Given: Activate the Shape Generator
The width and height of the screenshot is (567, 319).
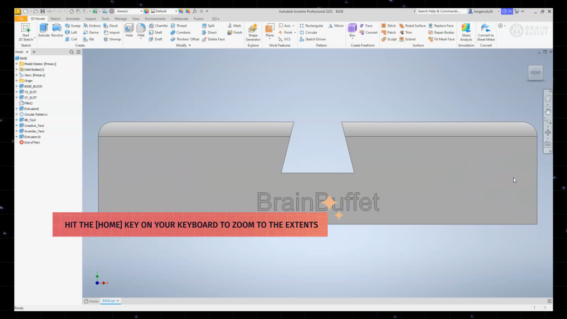Looking at the screenshot, I should tap(252, 30).
